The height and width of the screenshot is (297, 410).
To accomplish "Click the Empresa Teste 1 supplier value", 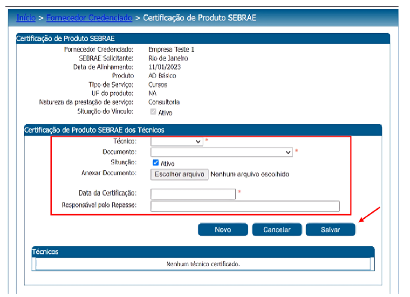I will [171, 49].
